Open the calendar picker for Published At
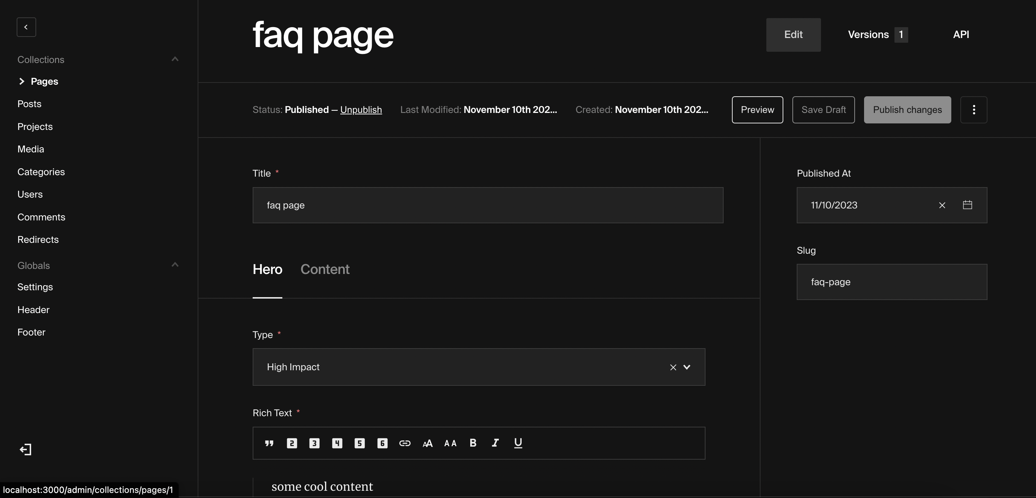The width and height of the screenshot is (1036, 498). pos(968,205)
